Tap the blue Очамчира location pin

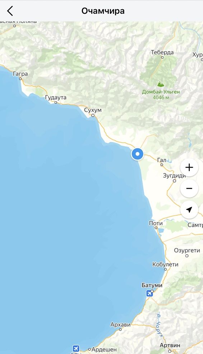137,154
